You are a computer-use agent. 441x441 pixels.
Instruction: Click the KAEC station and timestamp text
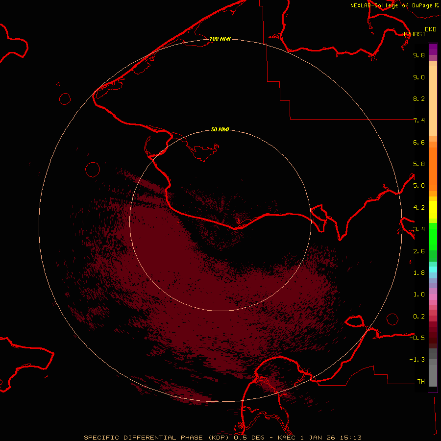[x=319, y=438]
